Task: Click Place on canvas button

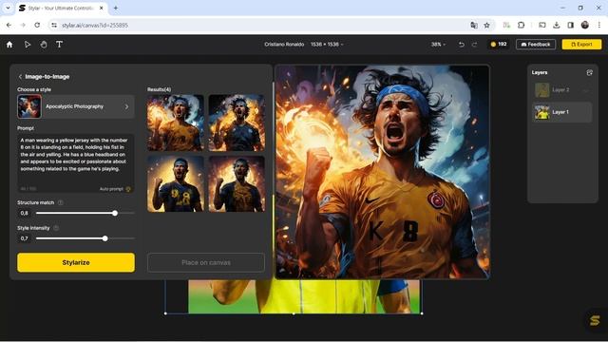Action: [206, 262]
